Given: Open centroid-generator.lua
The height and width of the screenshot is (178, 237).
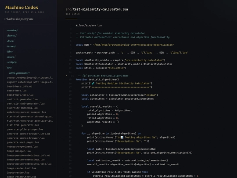Looking at the screenshot, I should [x=22, y=99].
